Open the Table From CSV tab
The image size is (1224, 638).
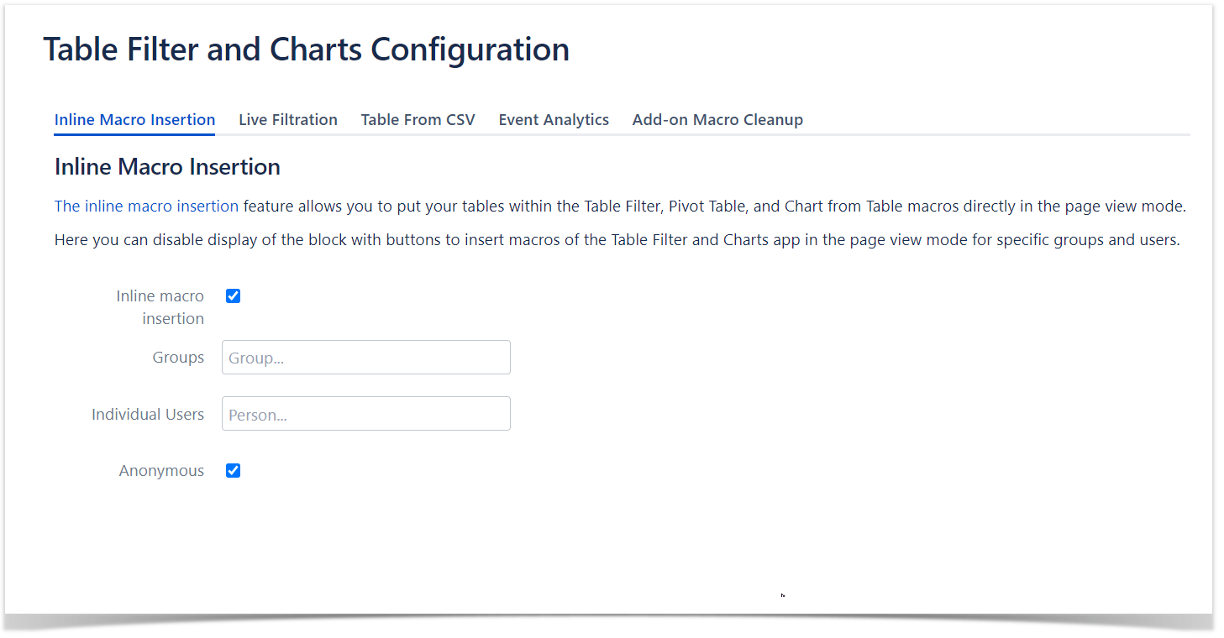click(x=418, y=120)
